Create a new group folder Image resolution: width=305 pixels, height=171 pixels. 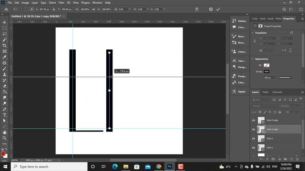point(285,159)
